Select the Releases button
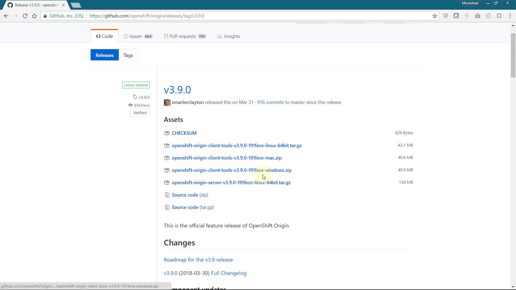This screenshot has height=290, width=516. [105, 55]
